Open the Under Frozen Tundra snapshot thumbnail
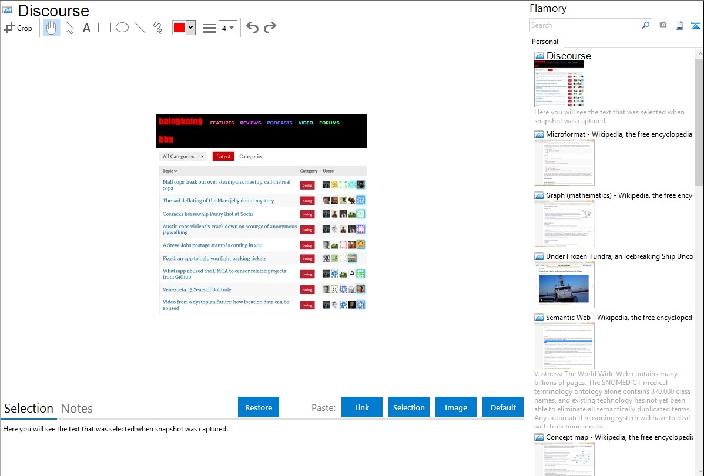704x476 pixels. click(564, 285)
